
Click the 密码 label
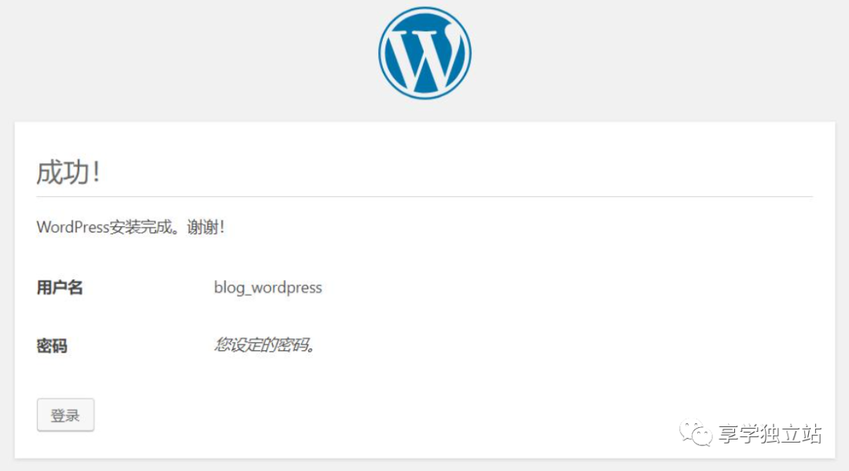[x=52, y=345]
